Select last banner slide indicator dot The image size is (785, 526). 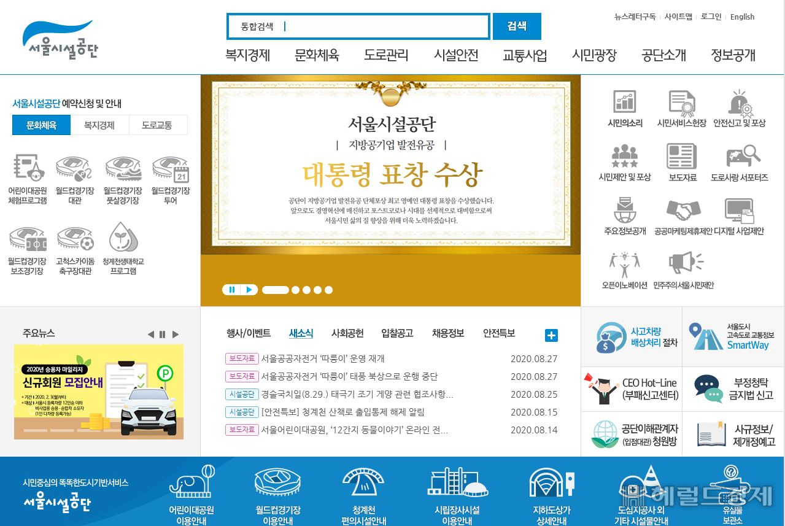click(x=328, y=290)
